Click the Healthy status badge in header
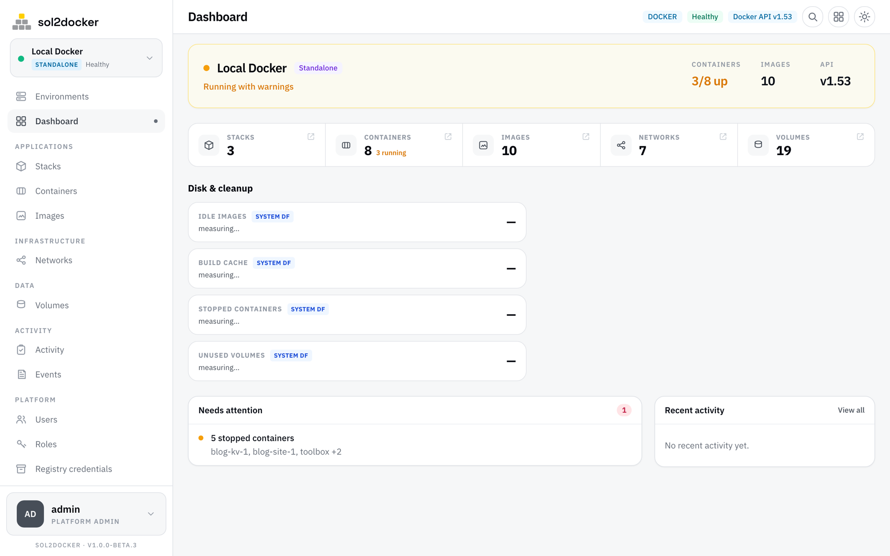The image size is (890, 556). [705, 17]
